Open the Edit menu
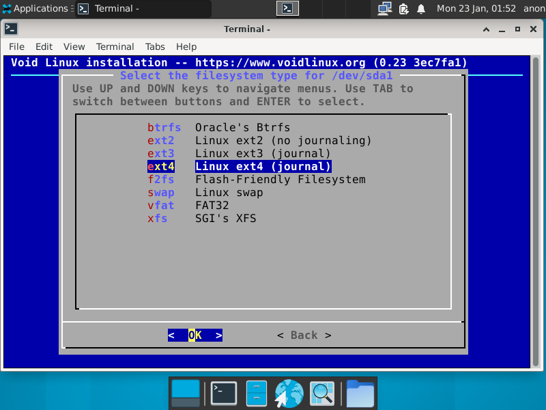546x410 pixels. tap(44, 46)
